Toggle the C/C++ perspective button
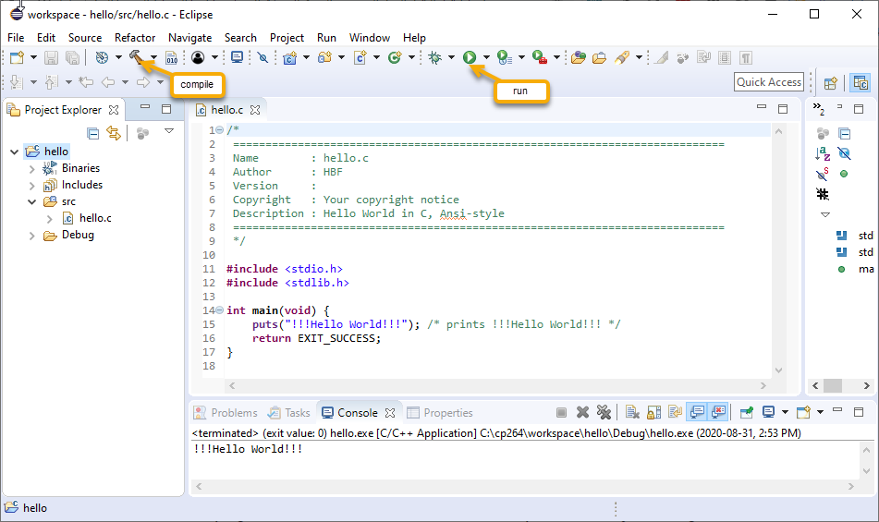Screen dimensions: 879x522 pos(861,83)
